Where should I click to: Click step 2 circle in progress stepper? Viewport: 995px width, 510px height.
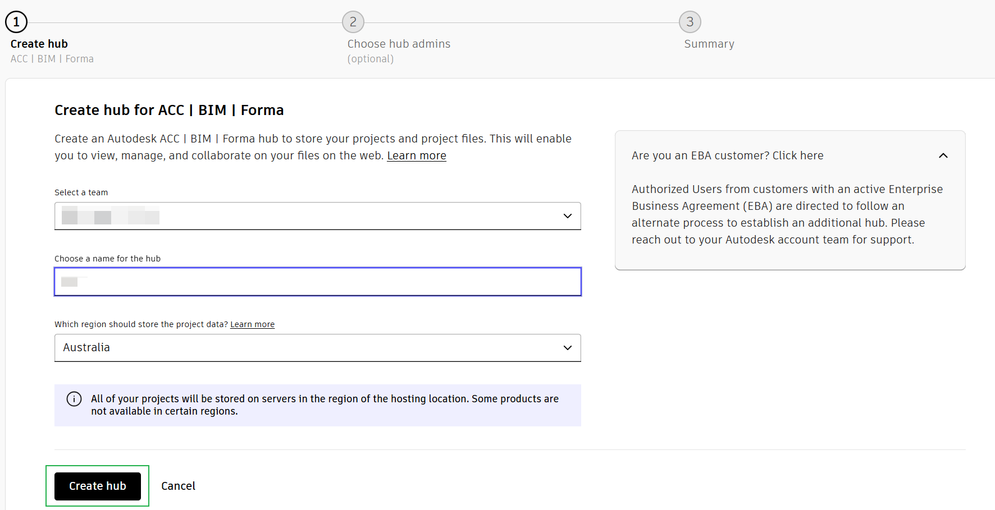(353, 22)
